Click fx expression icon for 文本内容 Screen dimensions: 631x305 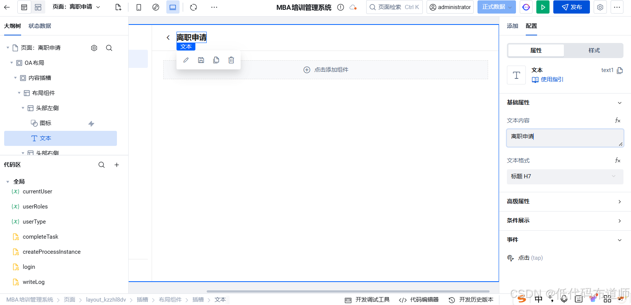tap(618, 120)
